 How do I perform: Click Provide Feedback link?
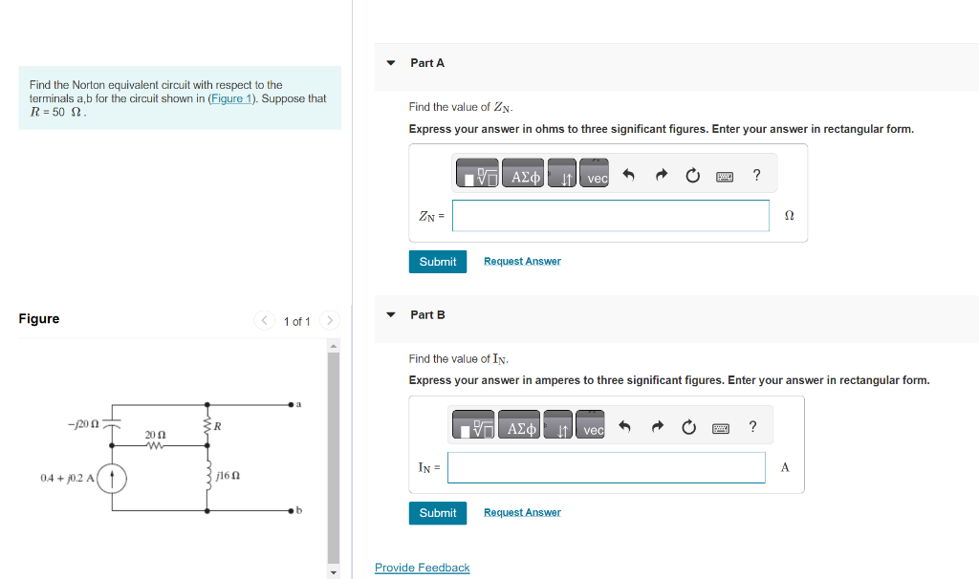[x=422, y=567]
